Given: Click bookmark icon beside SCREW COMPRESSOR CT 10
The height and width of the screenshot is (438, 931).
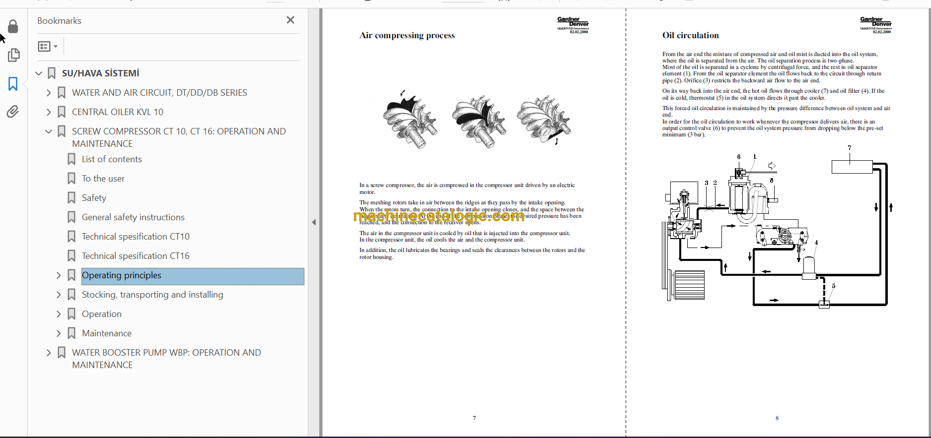Looking at the screenshot, I should (62, 131).
